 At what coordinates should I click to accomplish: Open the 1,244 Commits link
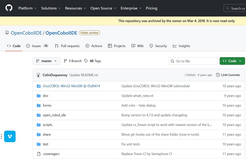click(228, 75)
